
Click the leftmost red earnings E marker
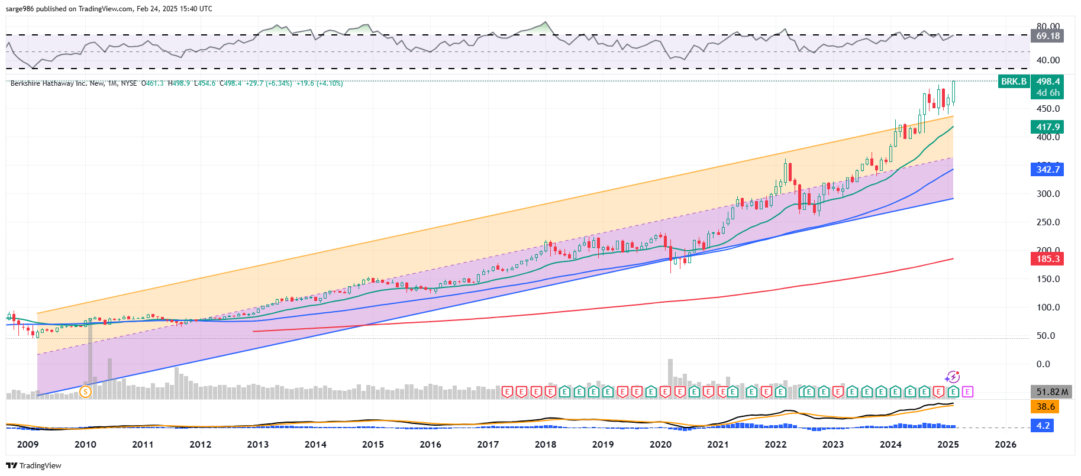(x=507, y=391)
